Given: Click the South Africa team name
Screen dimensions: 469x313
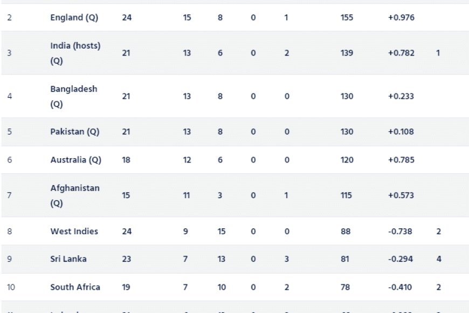Looking at the screenshot, I should coord(75,287).
